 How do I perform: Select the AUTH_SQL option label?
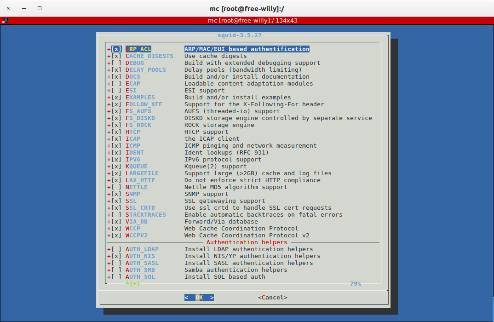click(140, 277)
